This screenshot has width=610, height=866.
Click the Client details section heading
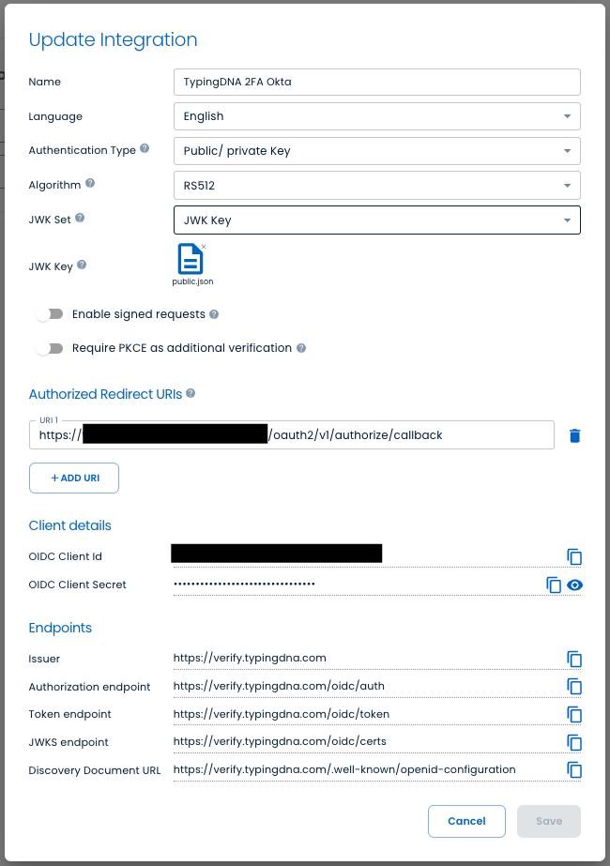coord(69,525)
